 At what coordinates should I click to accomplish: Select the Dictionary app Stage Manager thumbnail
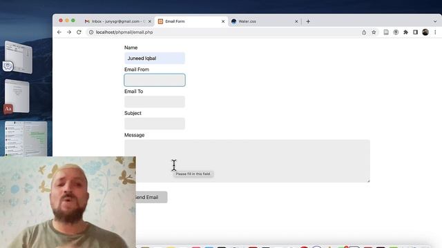coord(17,96)
